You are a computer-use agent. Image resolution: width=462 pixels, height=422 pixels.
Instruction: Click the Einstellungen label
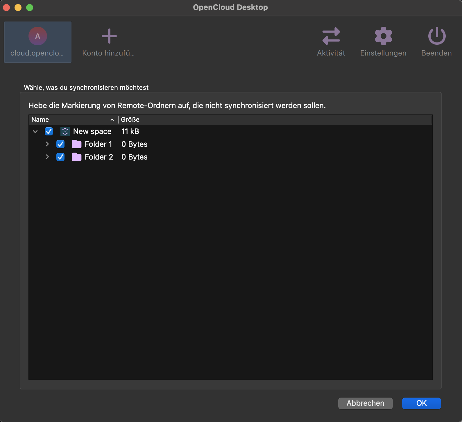[x=383, y=53]
